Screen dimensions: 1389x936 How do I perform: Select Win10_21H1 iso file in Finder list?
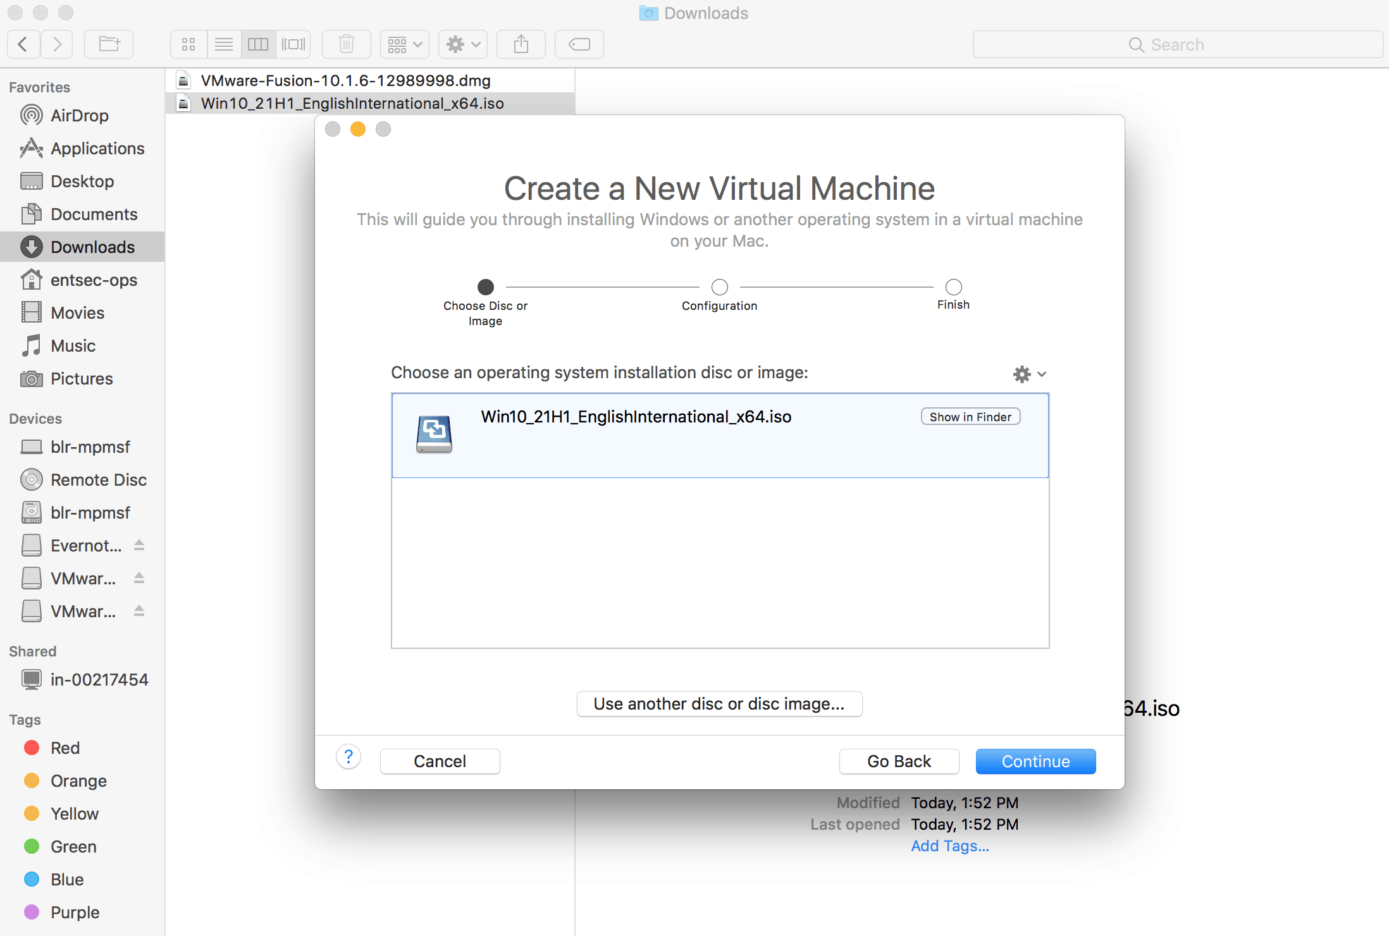pyautogui.click(x=370, y=103)
